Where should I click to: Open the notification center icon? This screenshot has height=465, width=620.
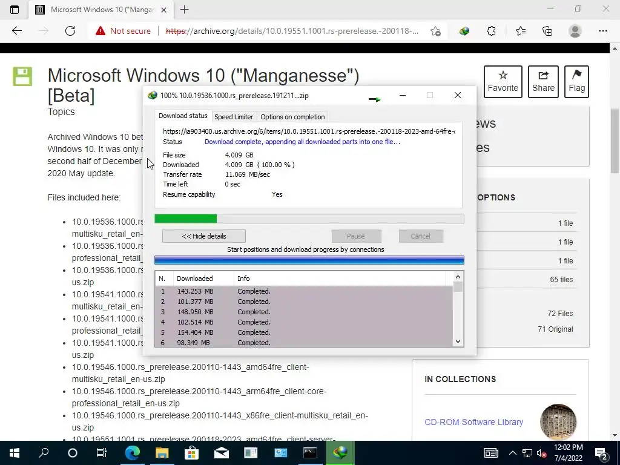(601, 453)
